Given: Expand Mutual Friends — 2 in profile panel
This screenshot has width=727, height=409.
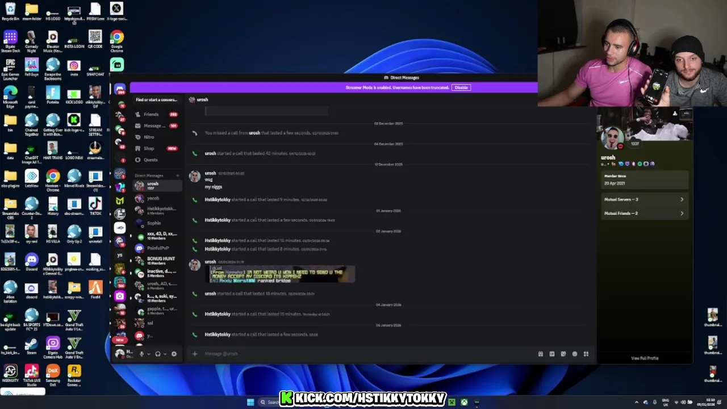Looking at the screenshot, I should click(x=644, y=213).
